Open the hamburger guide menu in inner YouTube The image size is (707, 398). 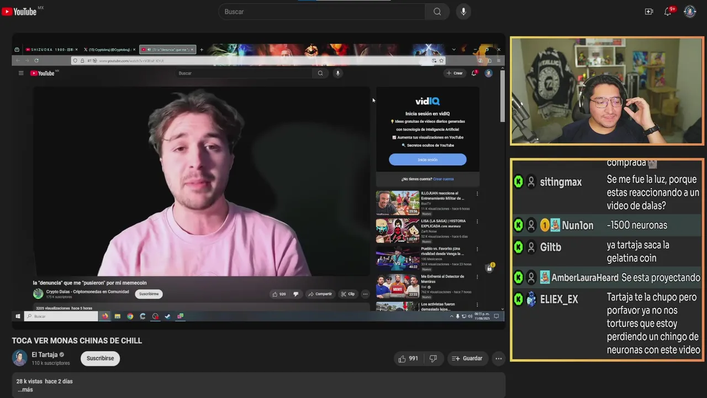[21, 73]
